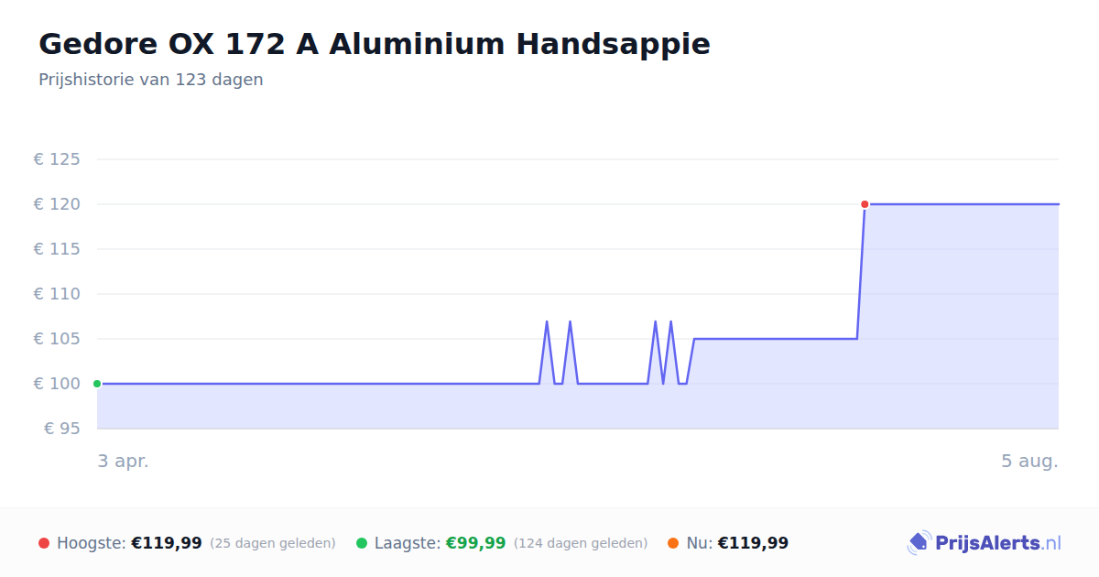Viewport: 1099px width, 577px height.
Task: Select the Hoogste €119,99 price value
Action: click(167, 543)
